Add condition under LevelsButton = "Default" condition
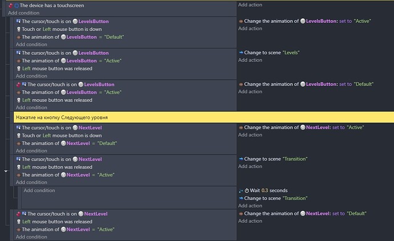 pos(31,45)
